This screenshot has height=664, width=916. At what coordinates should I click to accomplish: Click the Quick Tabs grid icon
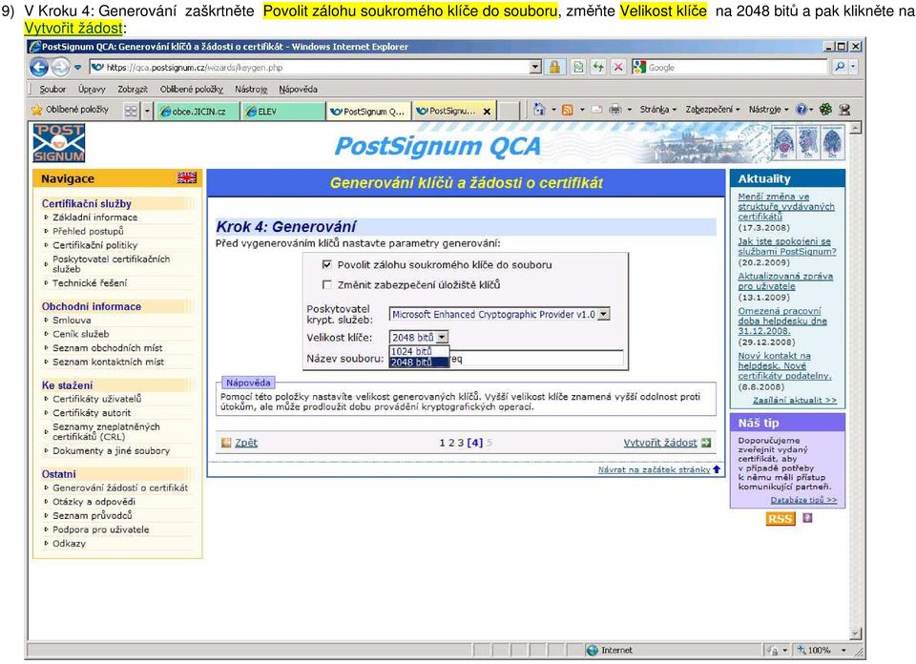point(132,111)
